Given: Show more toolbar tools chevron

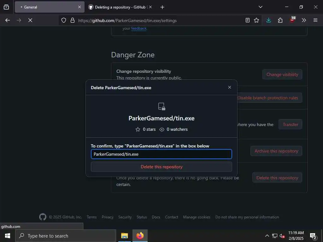Looking at the screenshot, I should tap(304, 20).
